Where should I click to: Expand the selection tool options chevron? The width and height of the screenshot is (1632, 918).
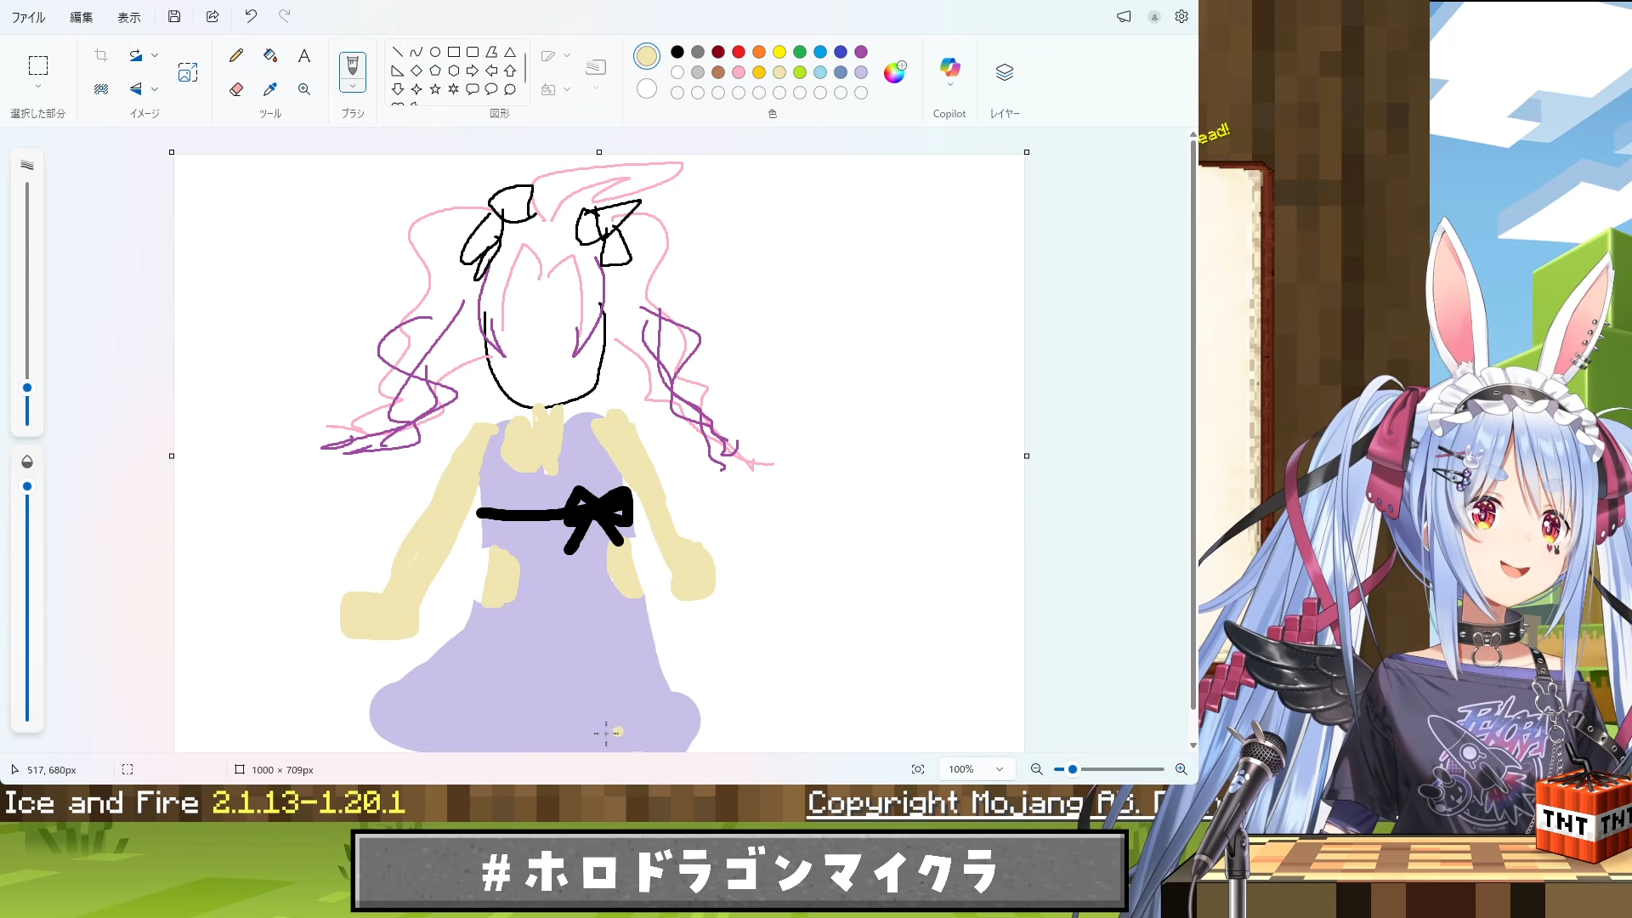[37, 87]
